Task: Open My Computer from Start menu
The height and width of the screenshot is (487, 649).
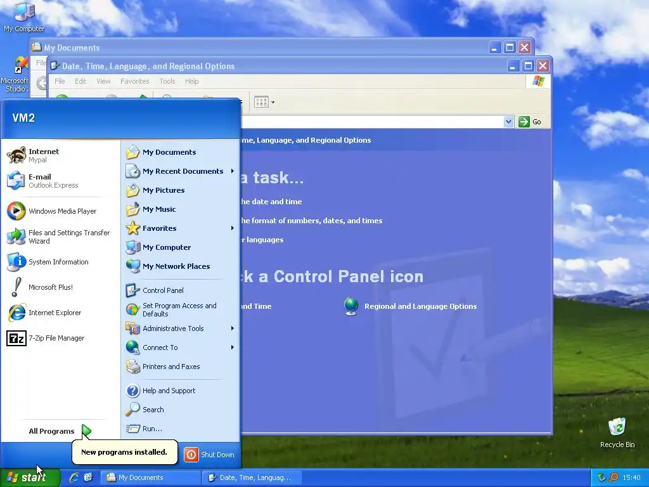Action: coord(181,247)
